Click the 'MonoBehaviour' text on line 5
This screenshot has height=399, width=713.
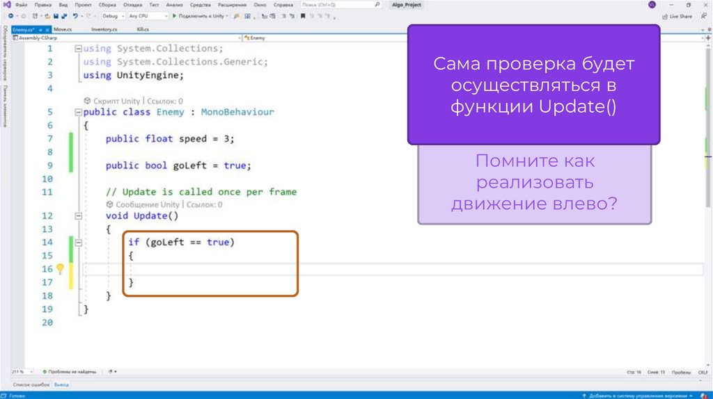pyautogui.click(x=237, y=112)
